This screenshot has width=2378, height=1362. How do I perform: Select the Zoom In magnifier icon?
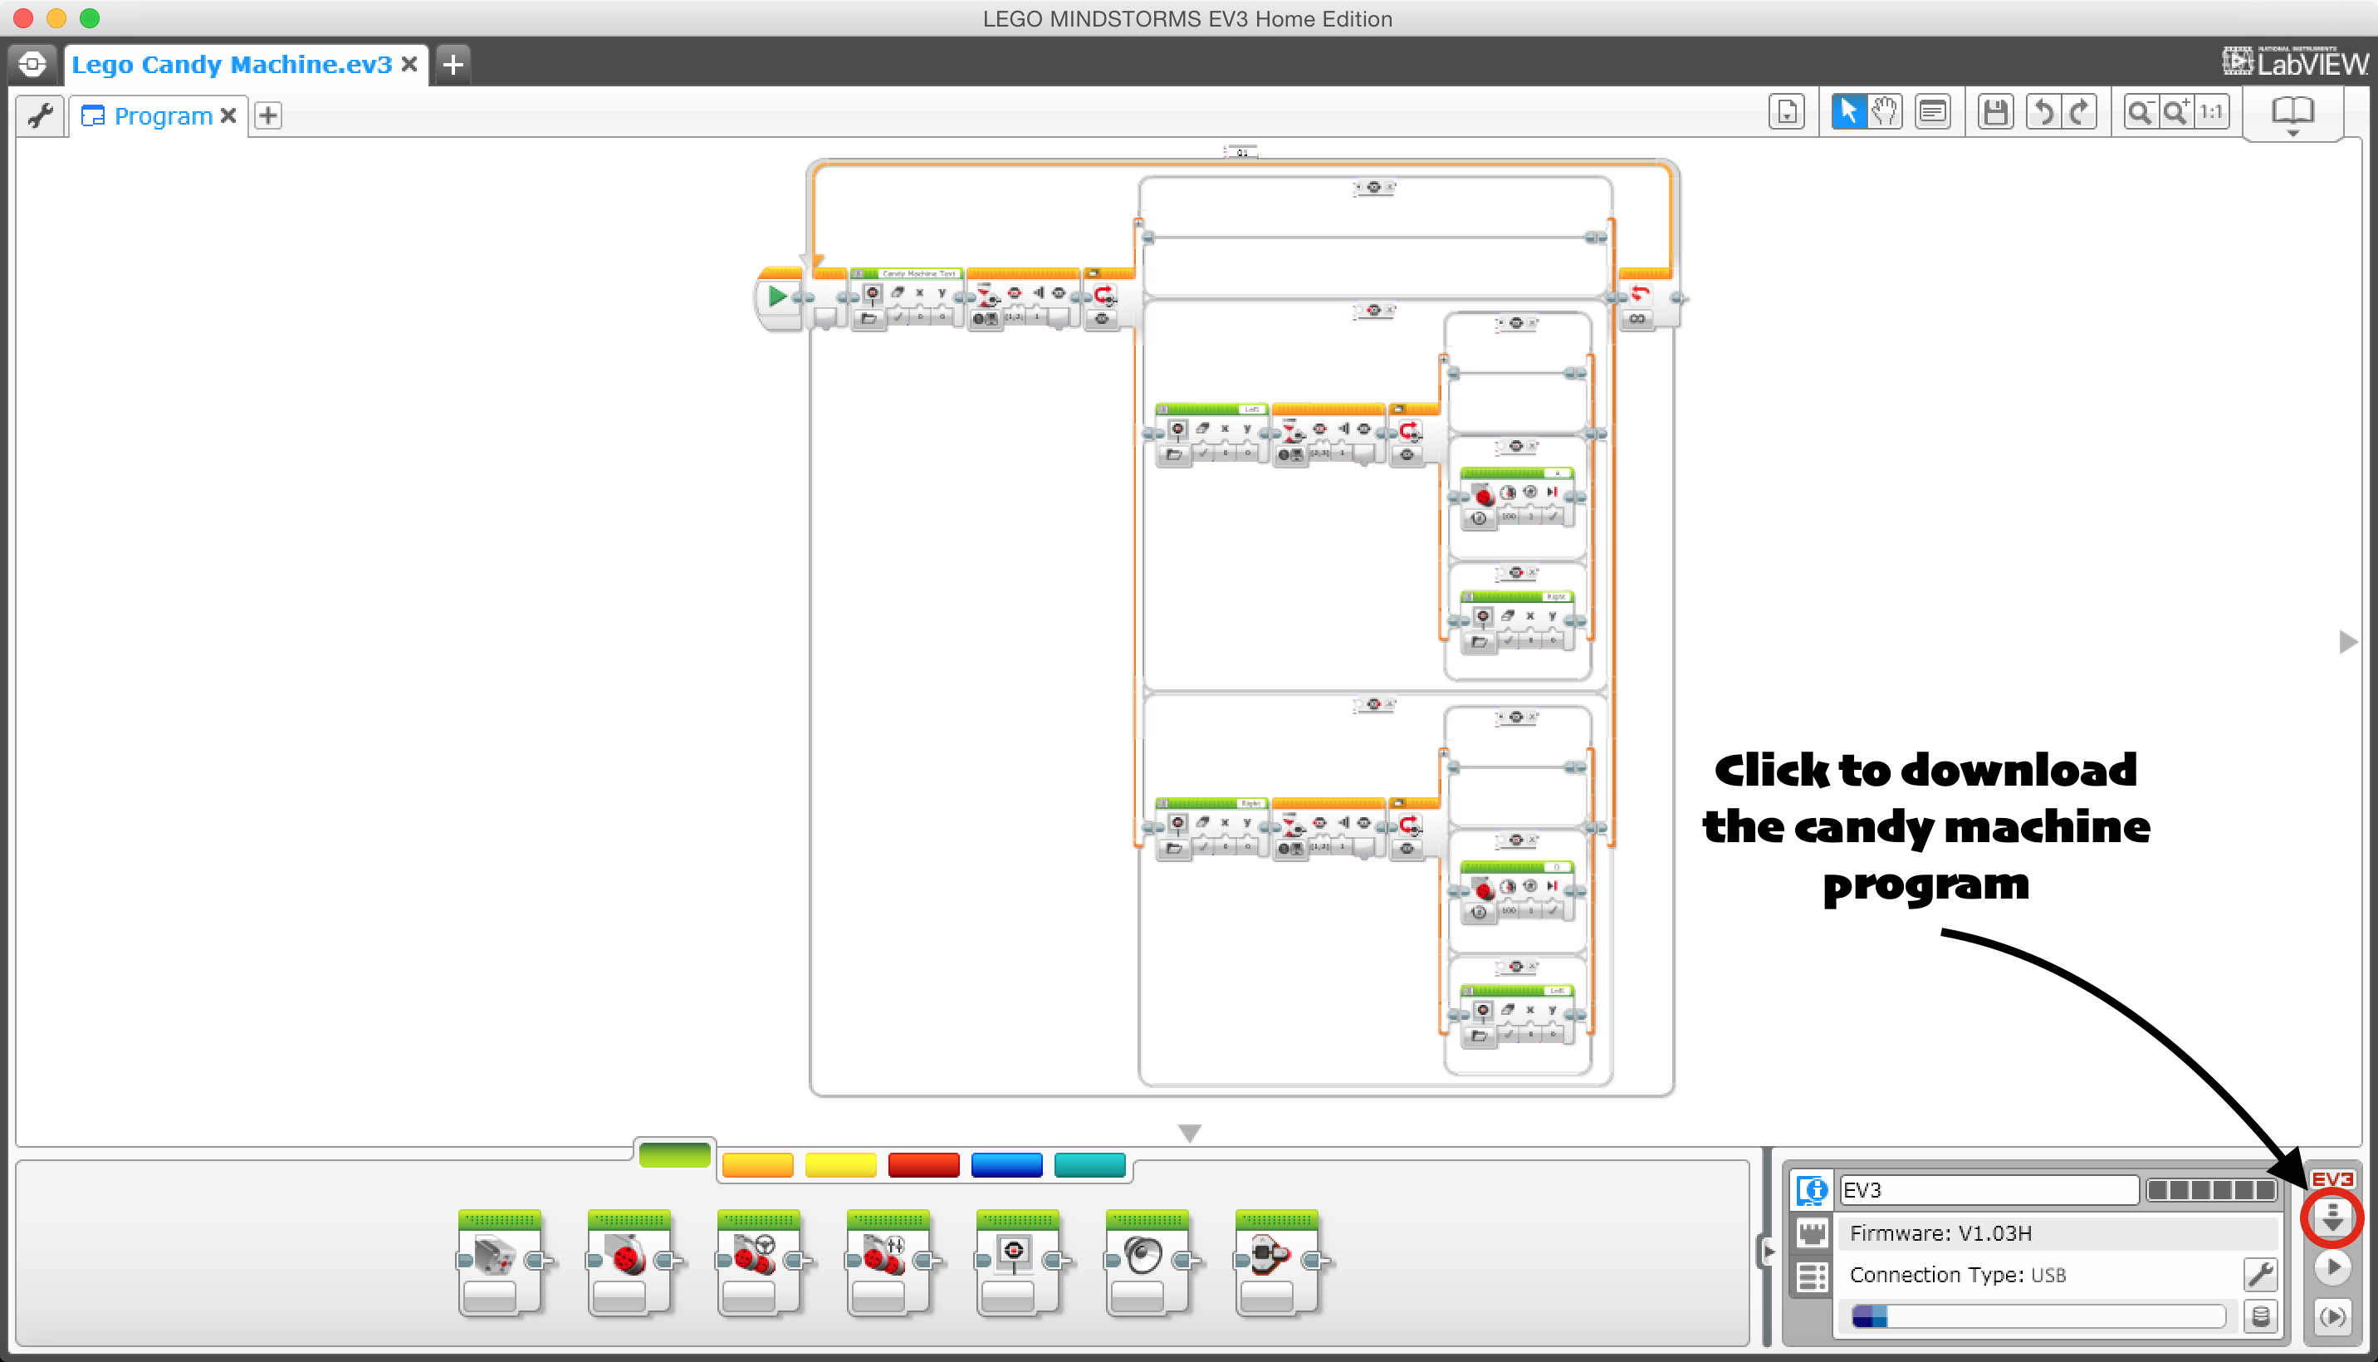pos(2176,111)
